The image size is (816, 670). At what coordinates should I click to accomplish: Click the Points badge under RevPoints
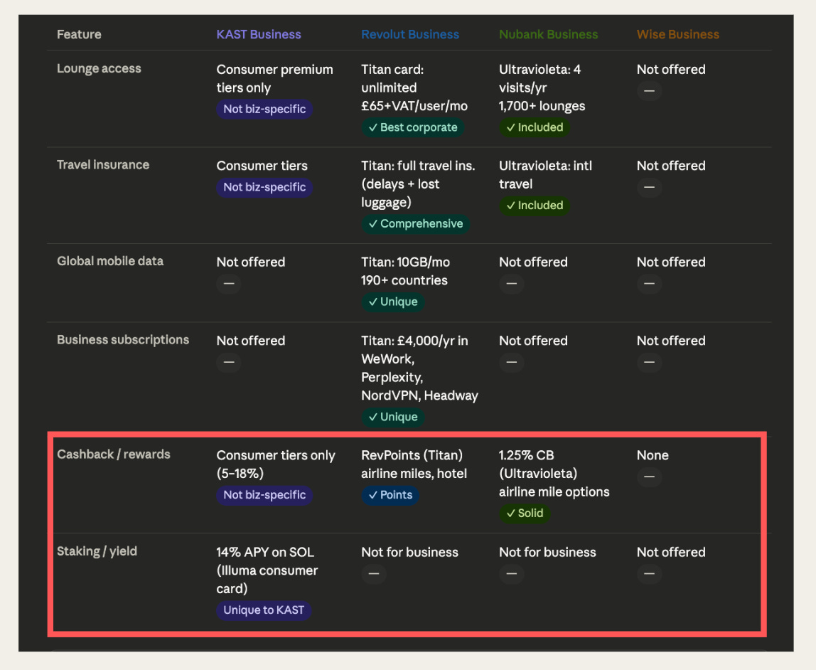390,495
